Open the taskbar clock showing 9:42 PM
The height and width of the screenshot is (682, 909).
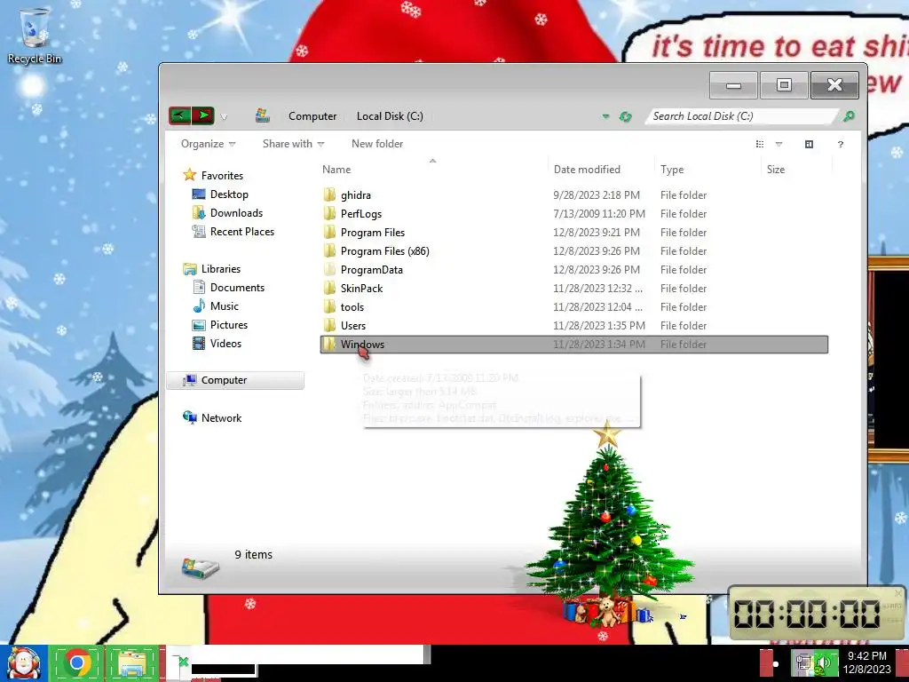point(866,662)
